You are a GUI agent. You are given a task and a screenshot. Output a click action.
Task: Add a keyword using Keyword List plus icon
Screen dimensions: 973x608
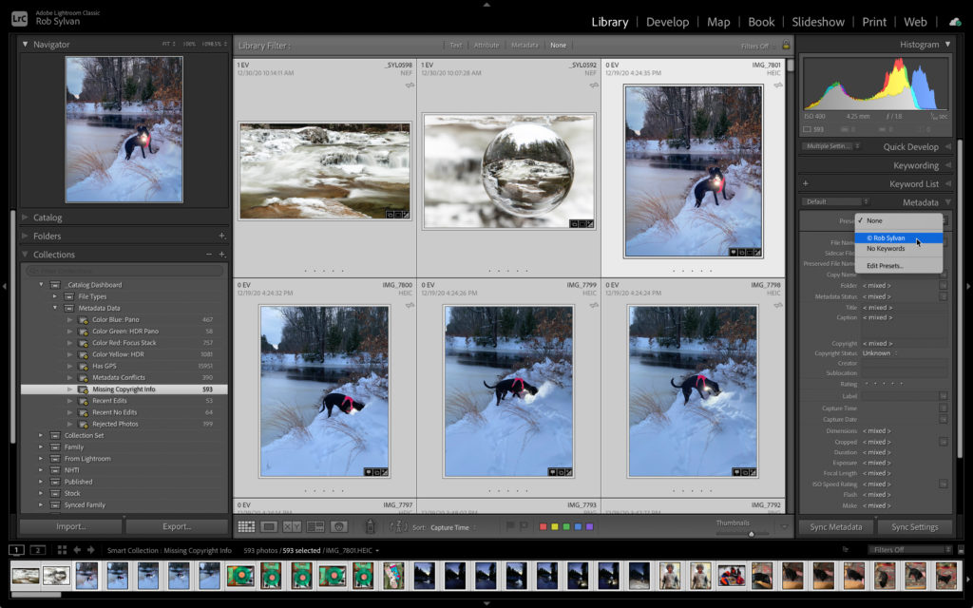(806, 183)
